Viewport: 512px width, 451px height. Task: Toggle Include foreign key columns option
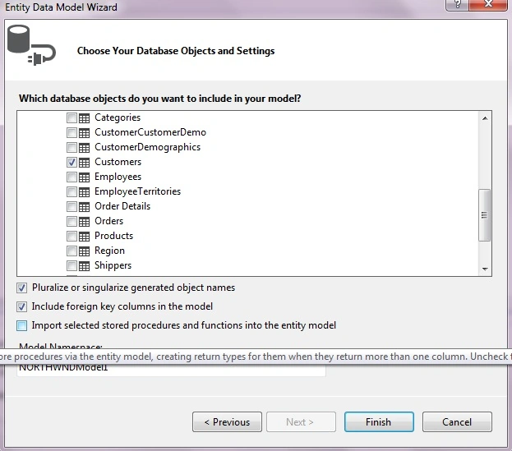22,306
